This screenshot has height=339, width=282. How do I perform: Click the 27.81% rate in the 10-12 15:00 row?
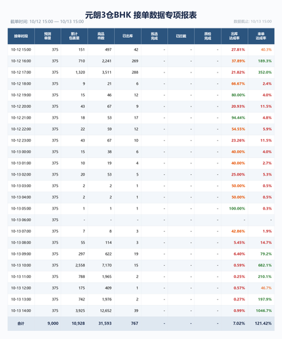(x=238, y=49)
